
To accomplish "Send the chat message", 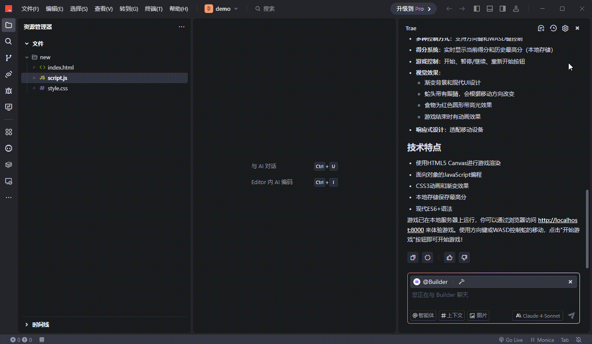I will click(x=571, y=315).
